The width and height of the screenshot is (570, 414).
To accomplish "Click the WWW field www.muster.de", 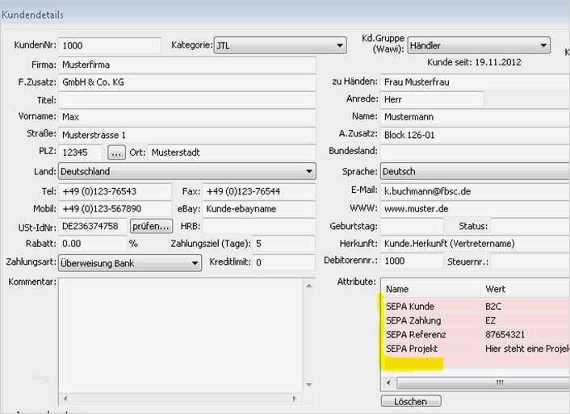I will click(475, 209).
